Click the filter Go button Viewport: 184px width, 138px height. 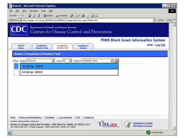[x=117, y=61]
